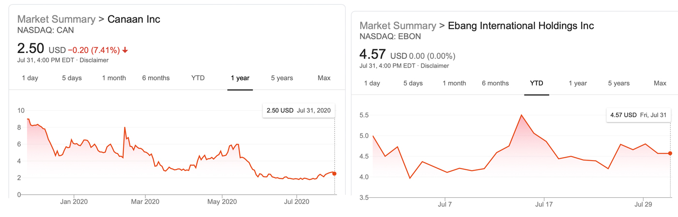Select 1 month range for Ebang International
The image size is (678, 217).
tap(454, 83)
